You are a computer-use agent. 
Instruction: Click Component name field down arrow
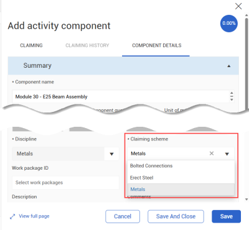tap(232, 99)
